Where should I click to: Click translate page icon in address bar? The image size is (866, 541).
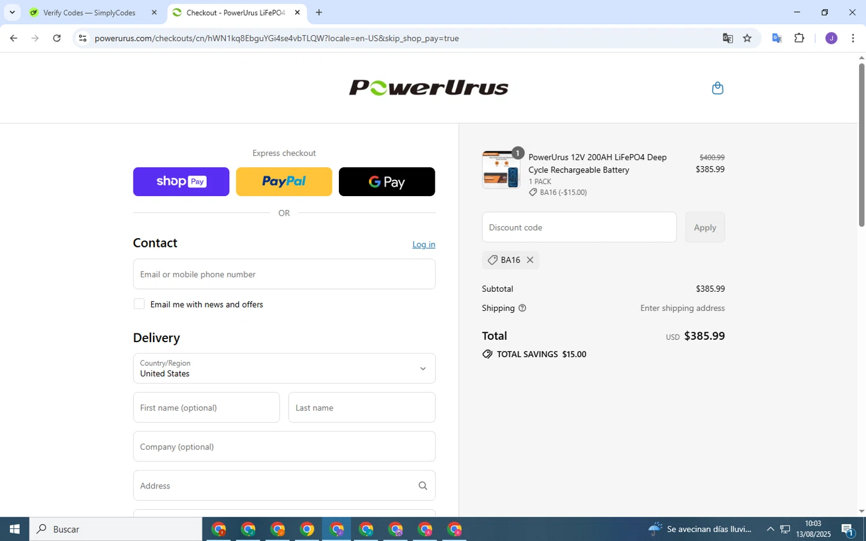727,38
